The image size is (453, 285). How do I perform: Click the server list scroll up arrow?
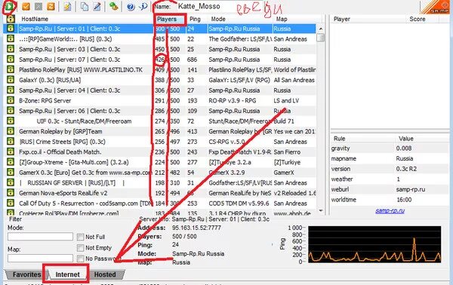(320, 29)
